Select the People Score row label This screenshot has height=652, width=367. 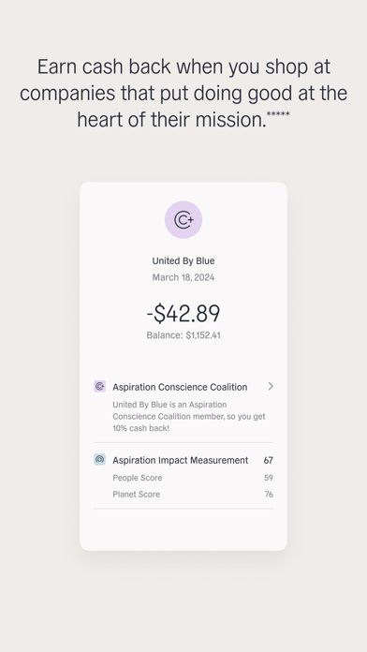pyautogui.click(x=138, y=478)
